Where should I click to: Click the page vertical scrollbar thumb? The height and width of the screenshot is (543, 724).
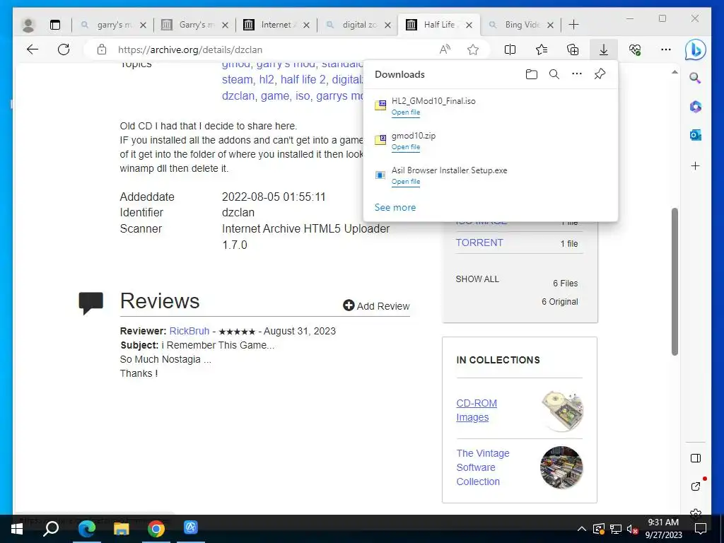click(x=675, y=281)
